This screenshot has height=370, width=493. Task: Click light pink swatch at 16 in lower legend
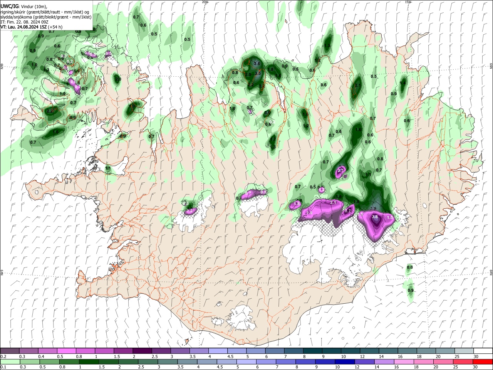click(403, 362)
